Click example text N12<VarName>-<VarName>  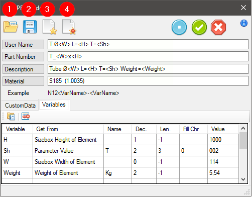coord(83,93)
